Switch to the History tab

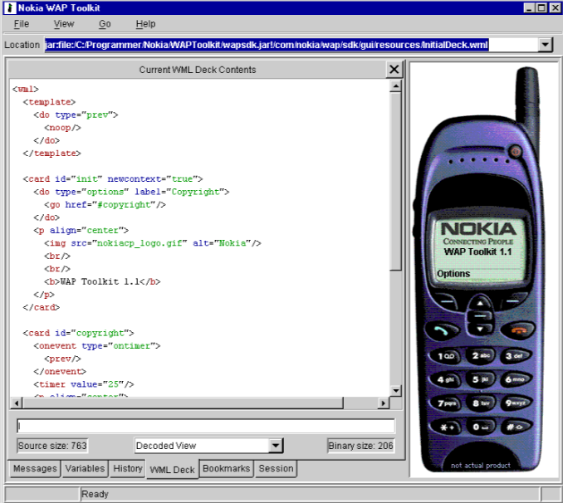point(128,468)
